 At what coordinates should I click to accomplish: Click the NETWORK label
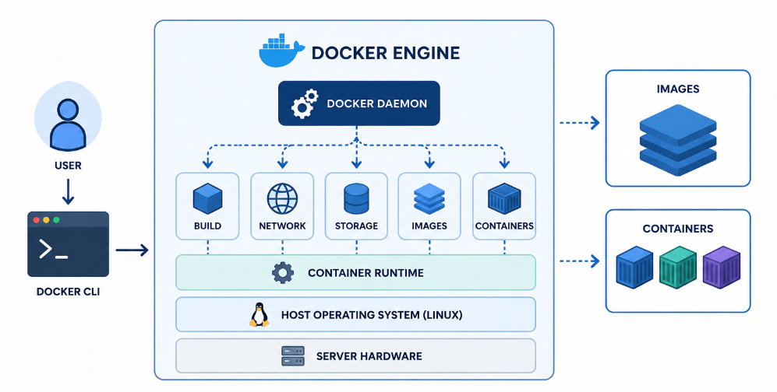tap(282, 226)
